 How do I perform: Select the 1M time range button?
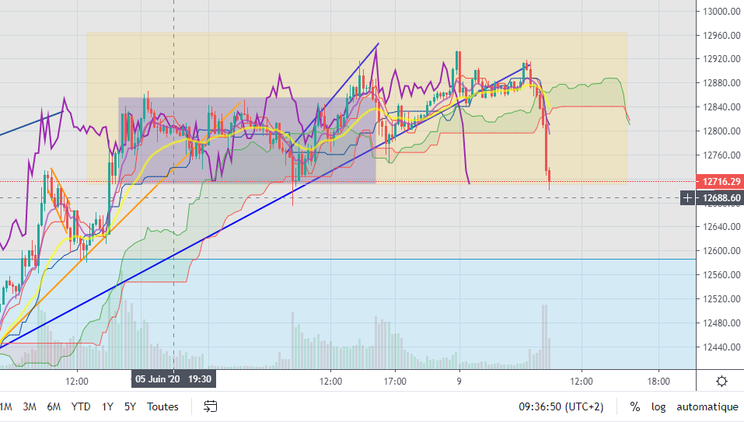click(5, 406)
